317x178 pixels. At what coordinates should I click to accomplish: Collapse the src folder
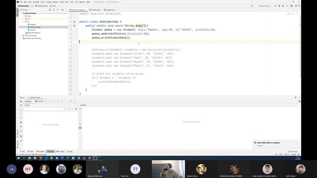pyautogui.click(x=23, y=22)
